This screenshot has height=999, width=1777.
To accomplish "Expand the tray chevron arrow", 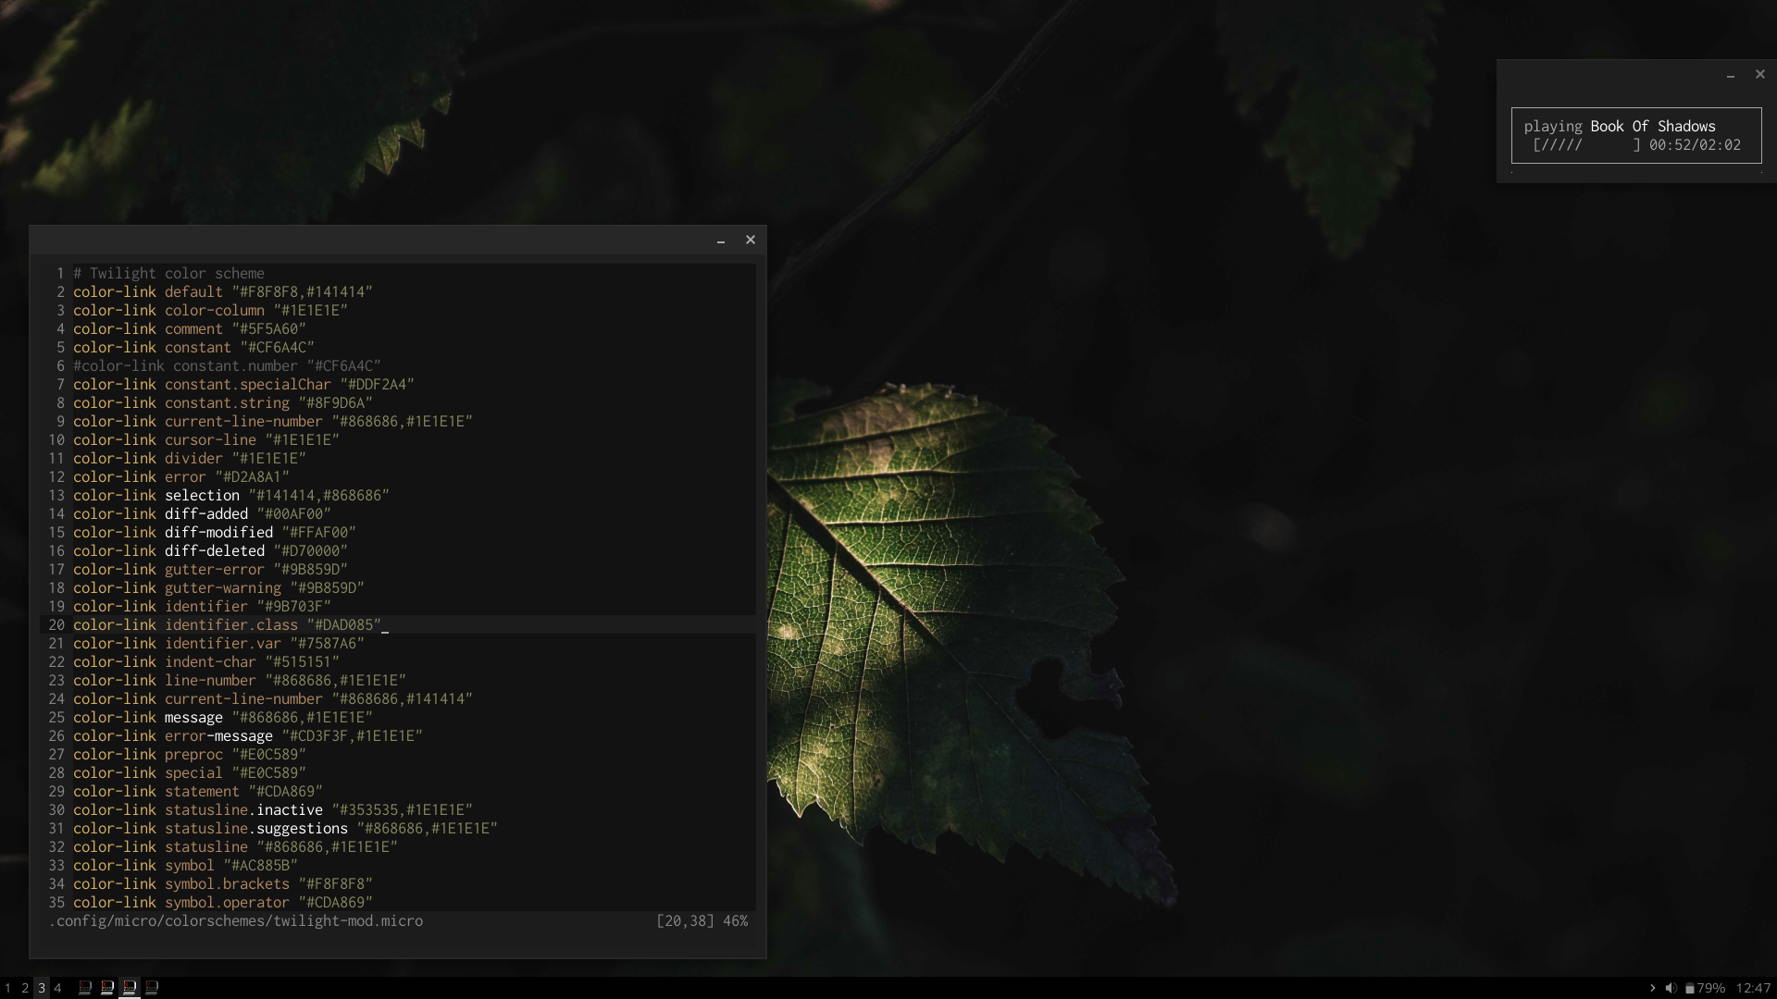I will coord(1652,988).
